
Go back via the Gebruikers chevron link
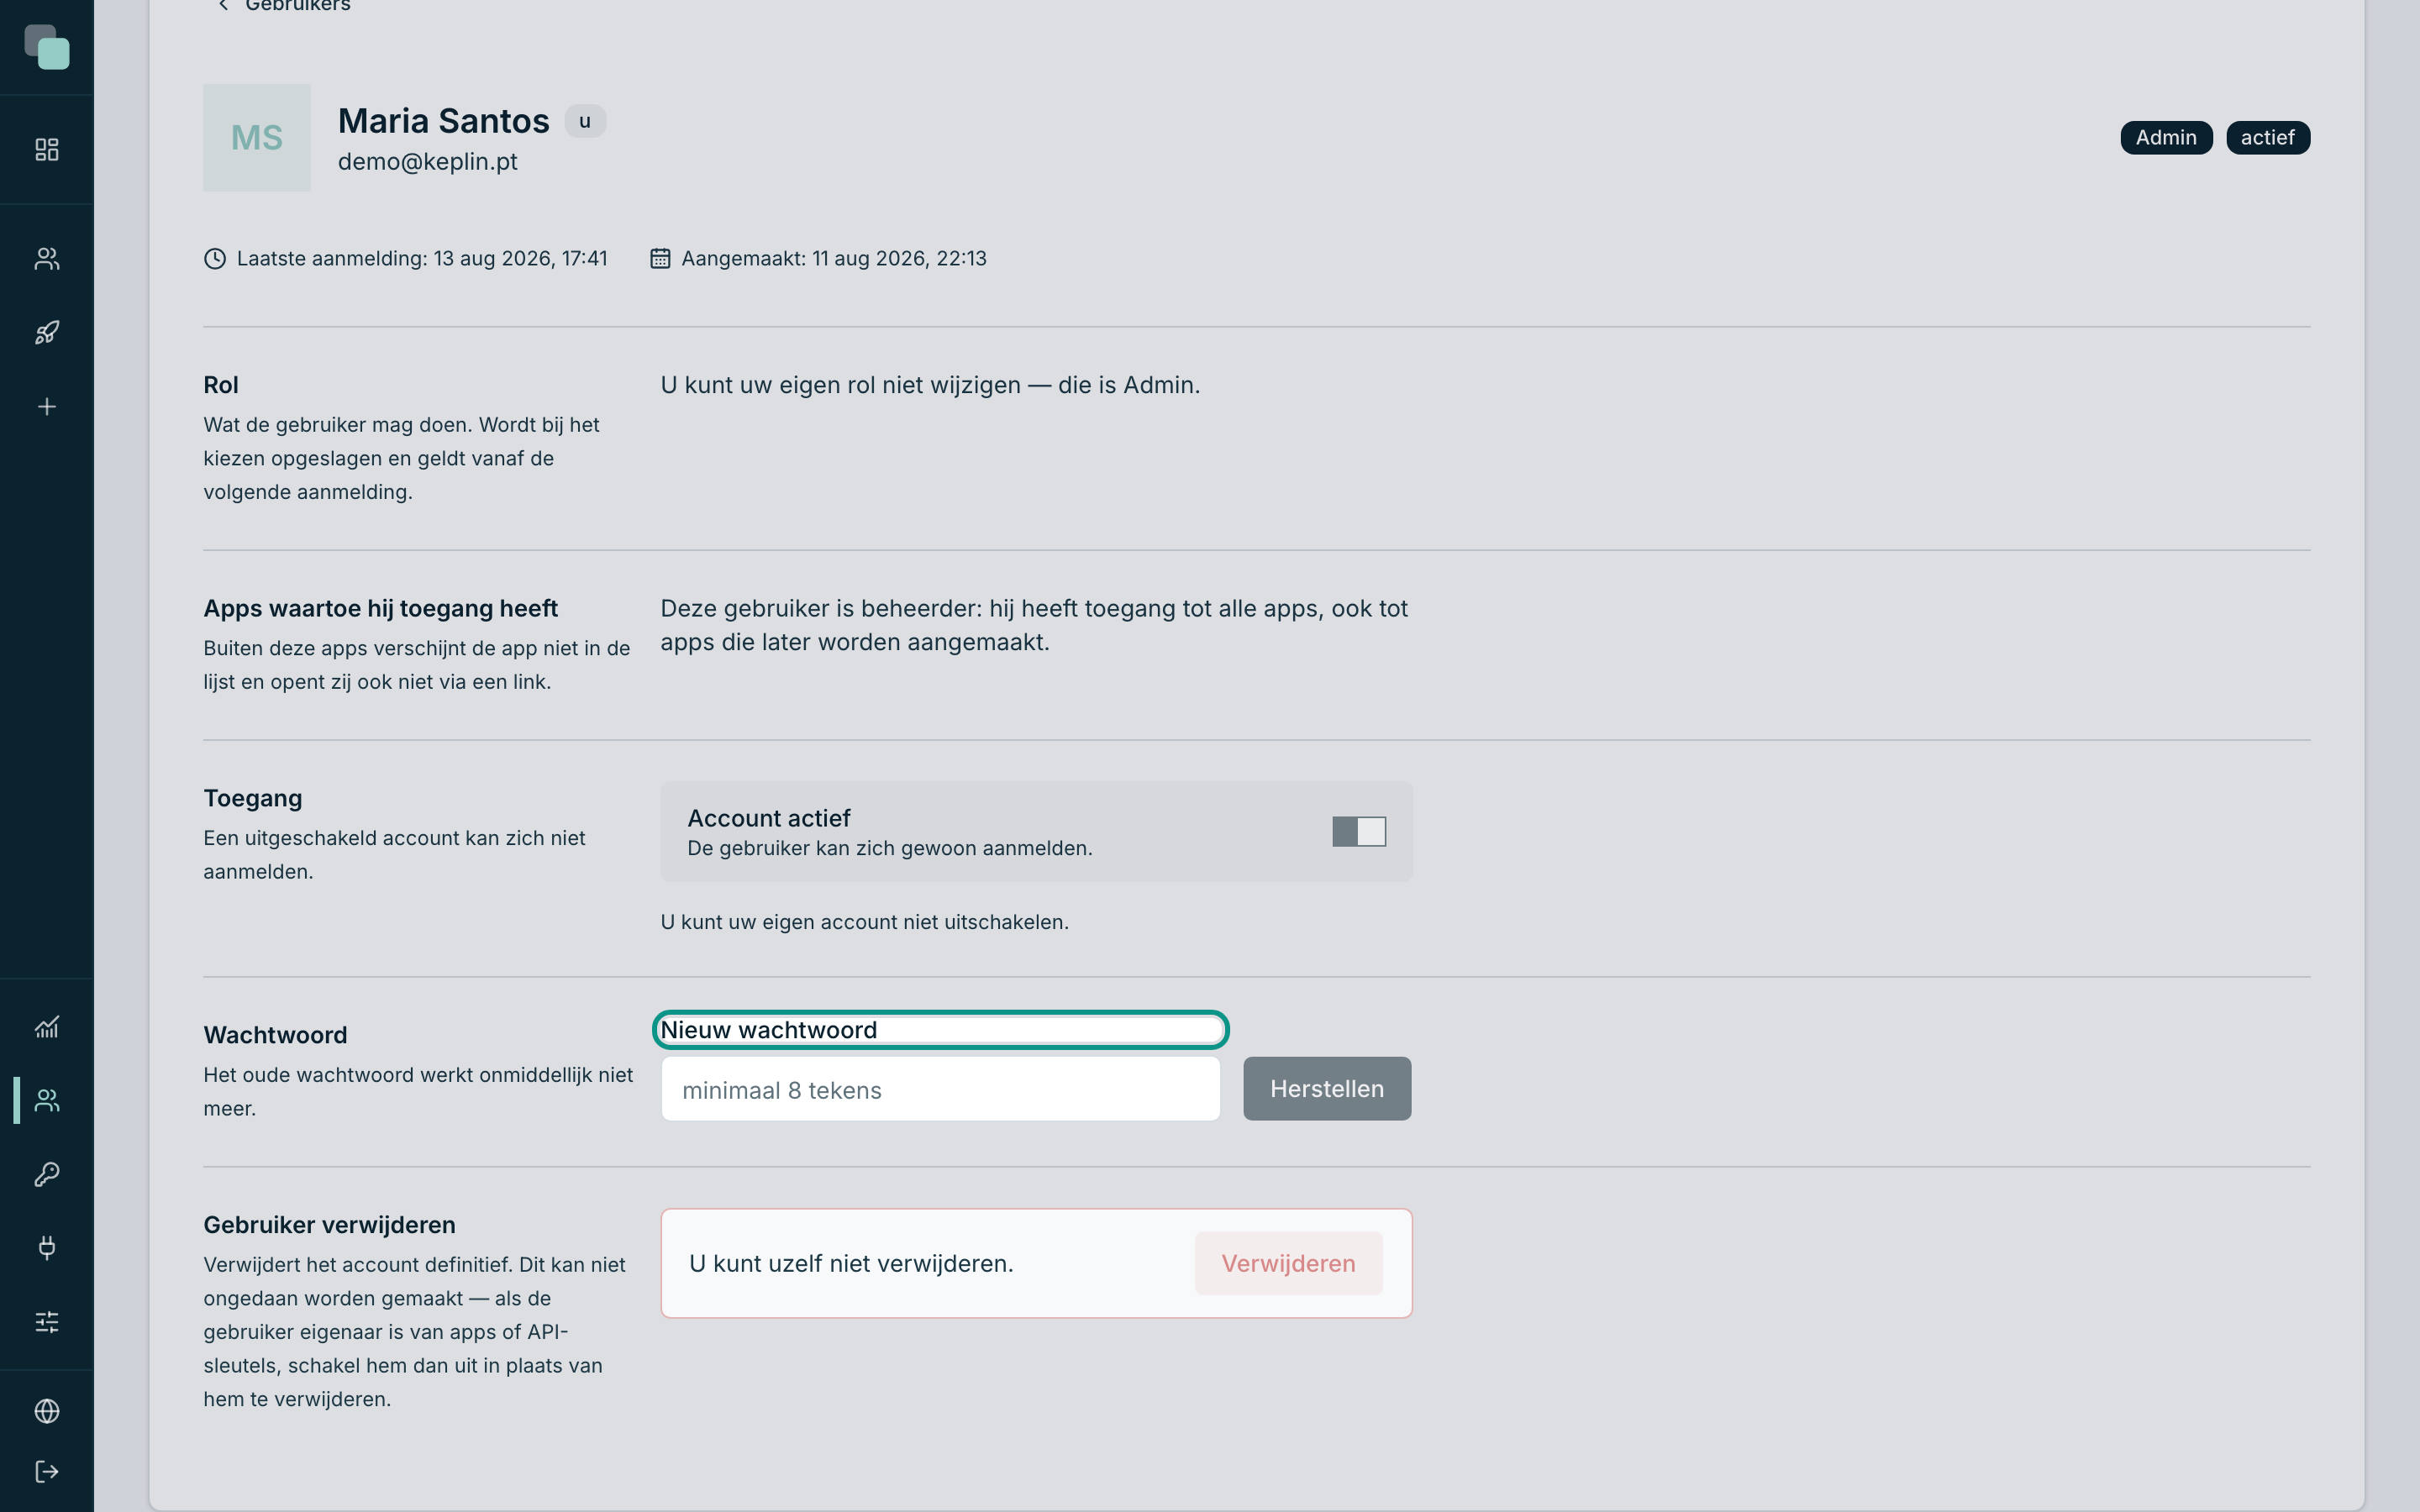284,6
